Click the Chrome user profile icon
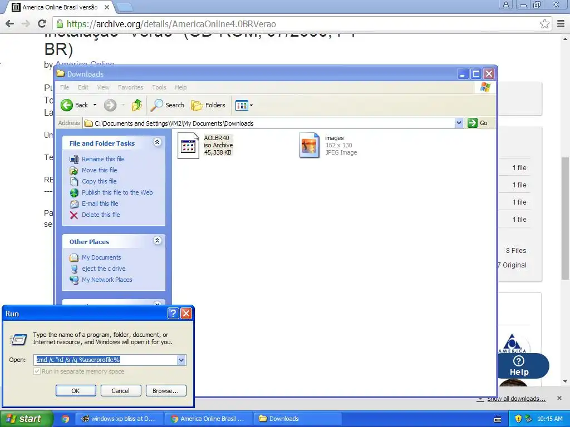The image size is (570, 427). [x=505, y=4]
